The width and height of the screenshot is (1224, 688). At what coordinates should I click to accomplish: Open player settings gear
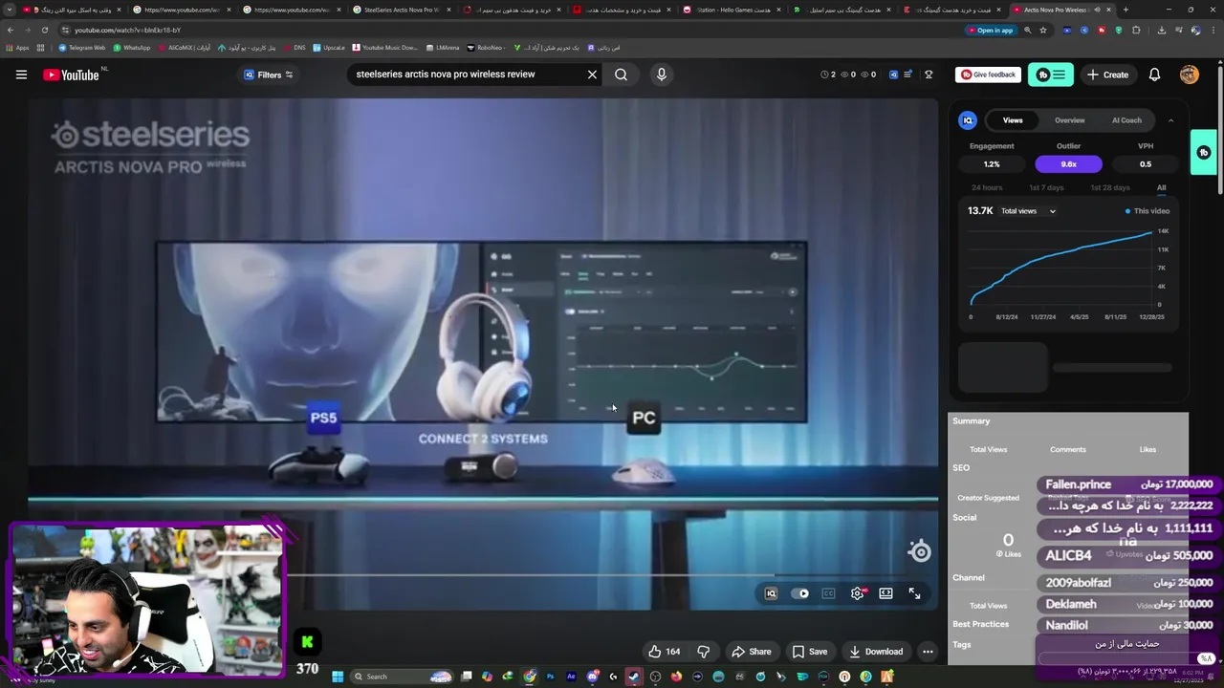[858, 593]
